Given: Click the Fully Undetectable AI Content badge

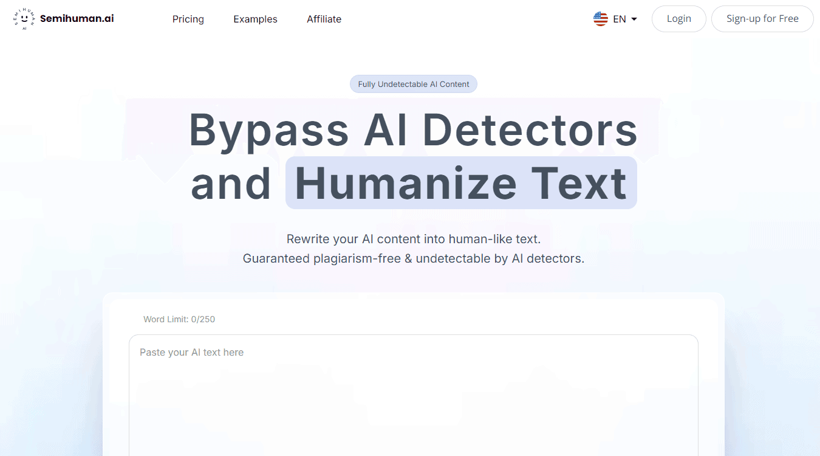Looking at the screenshot, I should point(413,84).
